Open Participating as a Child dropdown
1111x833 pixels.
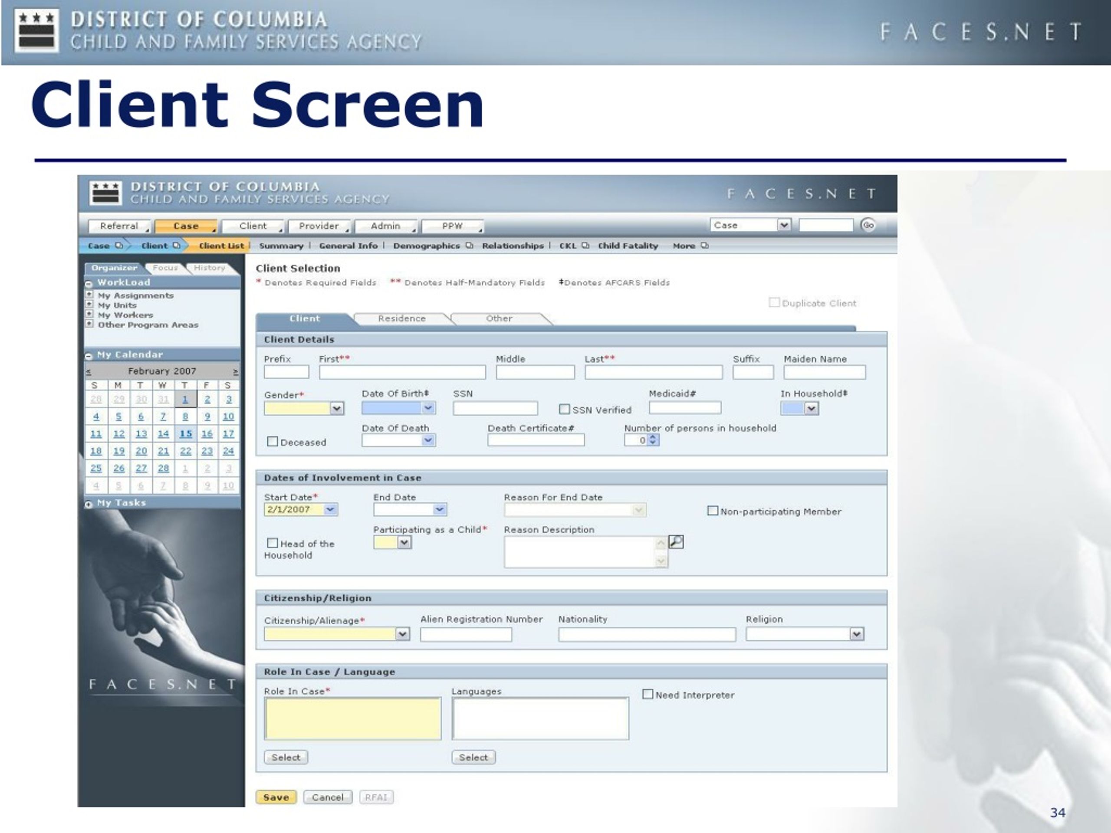pyautogui.click(x=405, y=542)
